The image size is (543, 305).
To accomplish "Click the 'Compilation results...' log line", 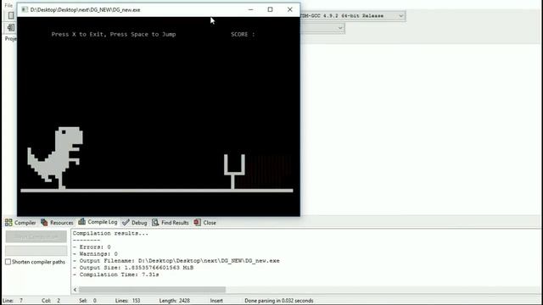I will [x=110, y=234].
